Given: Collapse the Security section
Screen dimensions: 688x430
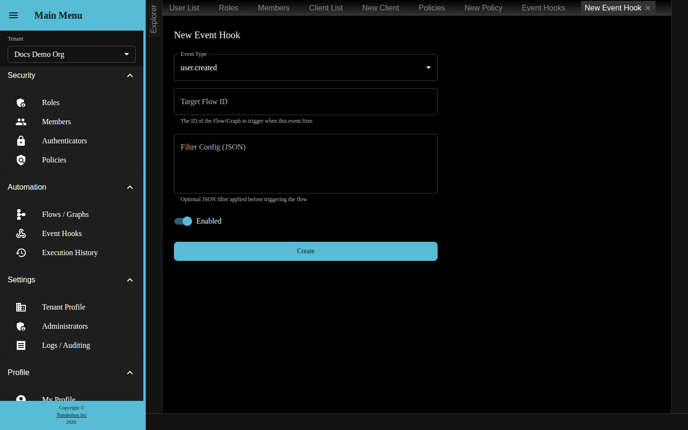Looking at the screenshot, I should [130, 75].
